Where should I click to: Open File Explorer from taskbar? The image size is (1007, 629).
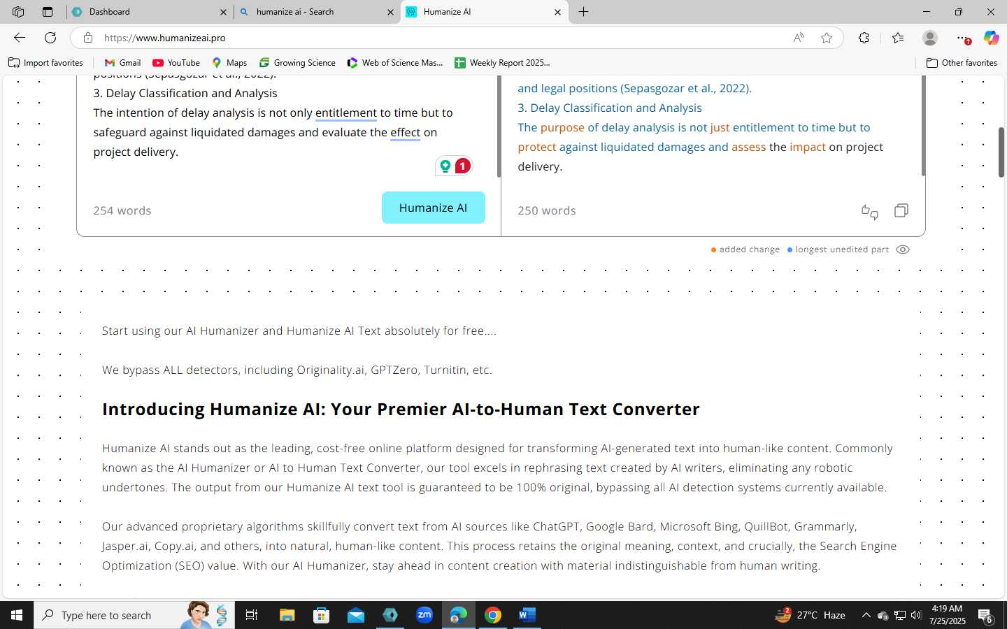pyautogui.click(x=287, y=615)
